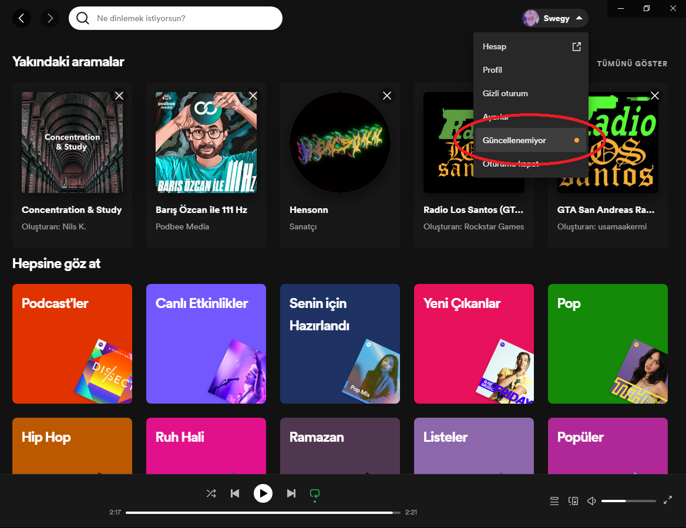Remove Concentration & Study from recent searches
This screenshot has width=686, height=528.
[119, 96]
